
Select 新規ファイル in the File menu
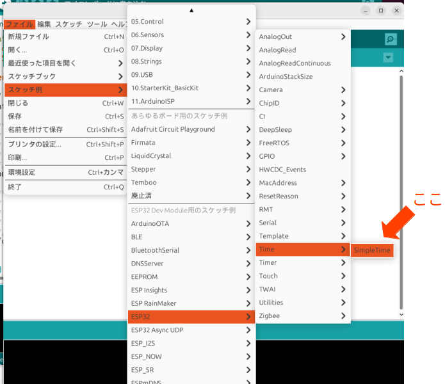tap(65, 36)
